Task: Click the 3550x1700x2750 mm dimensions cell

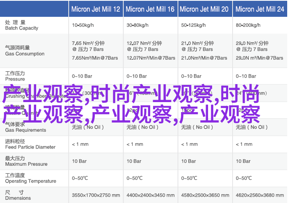Action: (96, 195)
